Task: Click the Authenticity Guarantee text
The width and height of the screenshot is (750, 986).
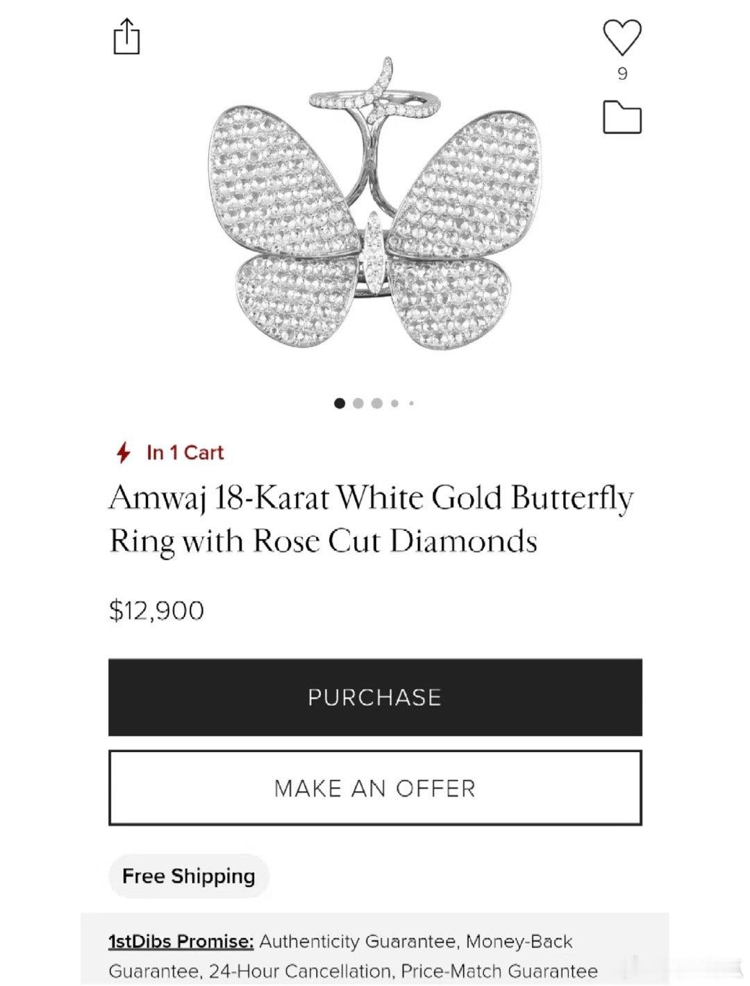Action: tap(358, 942)
